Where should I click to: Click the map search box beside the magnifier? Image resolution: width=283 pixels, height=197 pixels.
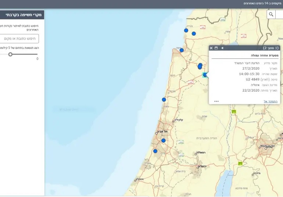point(280,14)
